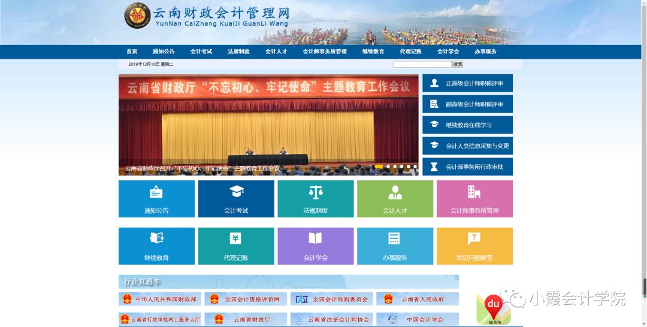Open 办事服务 in the navigation bar
647x327 pixels.
(x=486, y=52)
